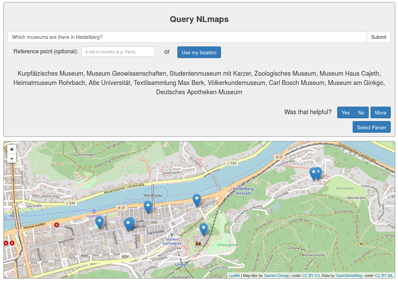Viewport: 398px width, 282px height.
Task: Open the Stamen Design link
Action: tap(276, 275)
